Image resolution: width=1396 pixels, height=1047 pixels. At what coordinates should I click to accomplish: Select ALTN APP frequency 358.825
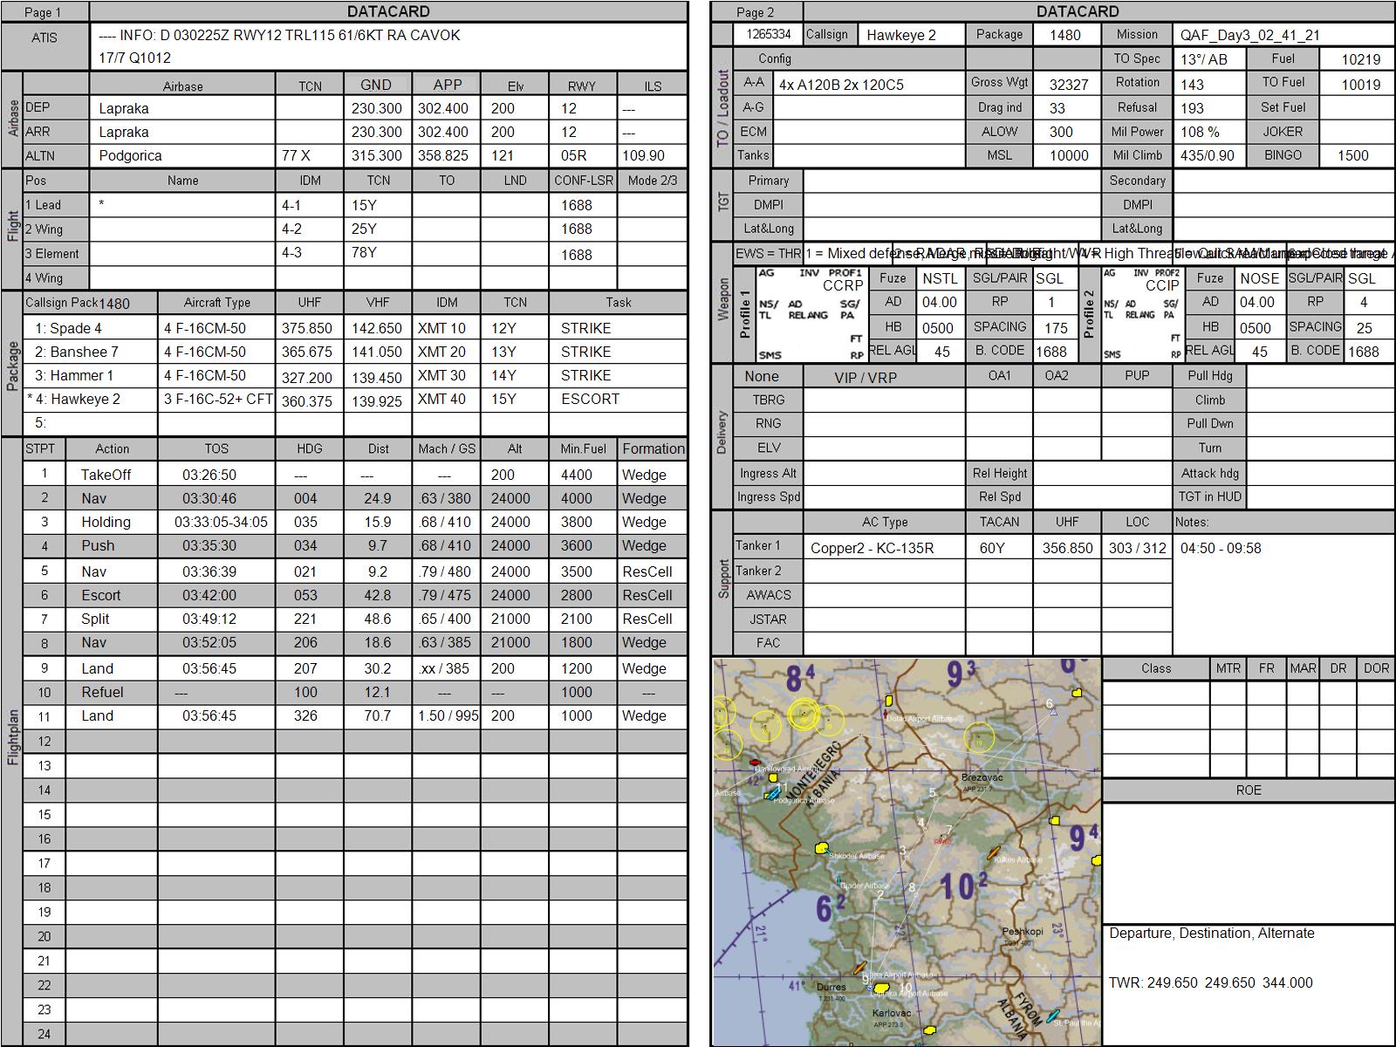pos(443,155)
